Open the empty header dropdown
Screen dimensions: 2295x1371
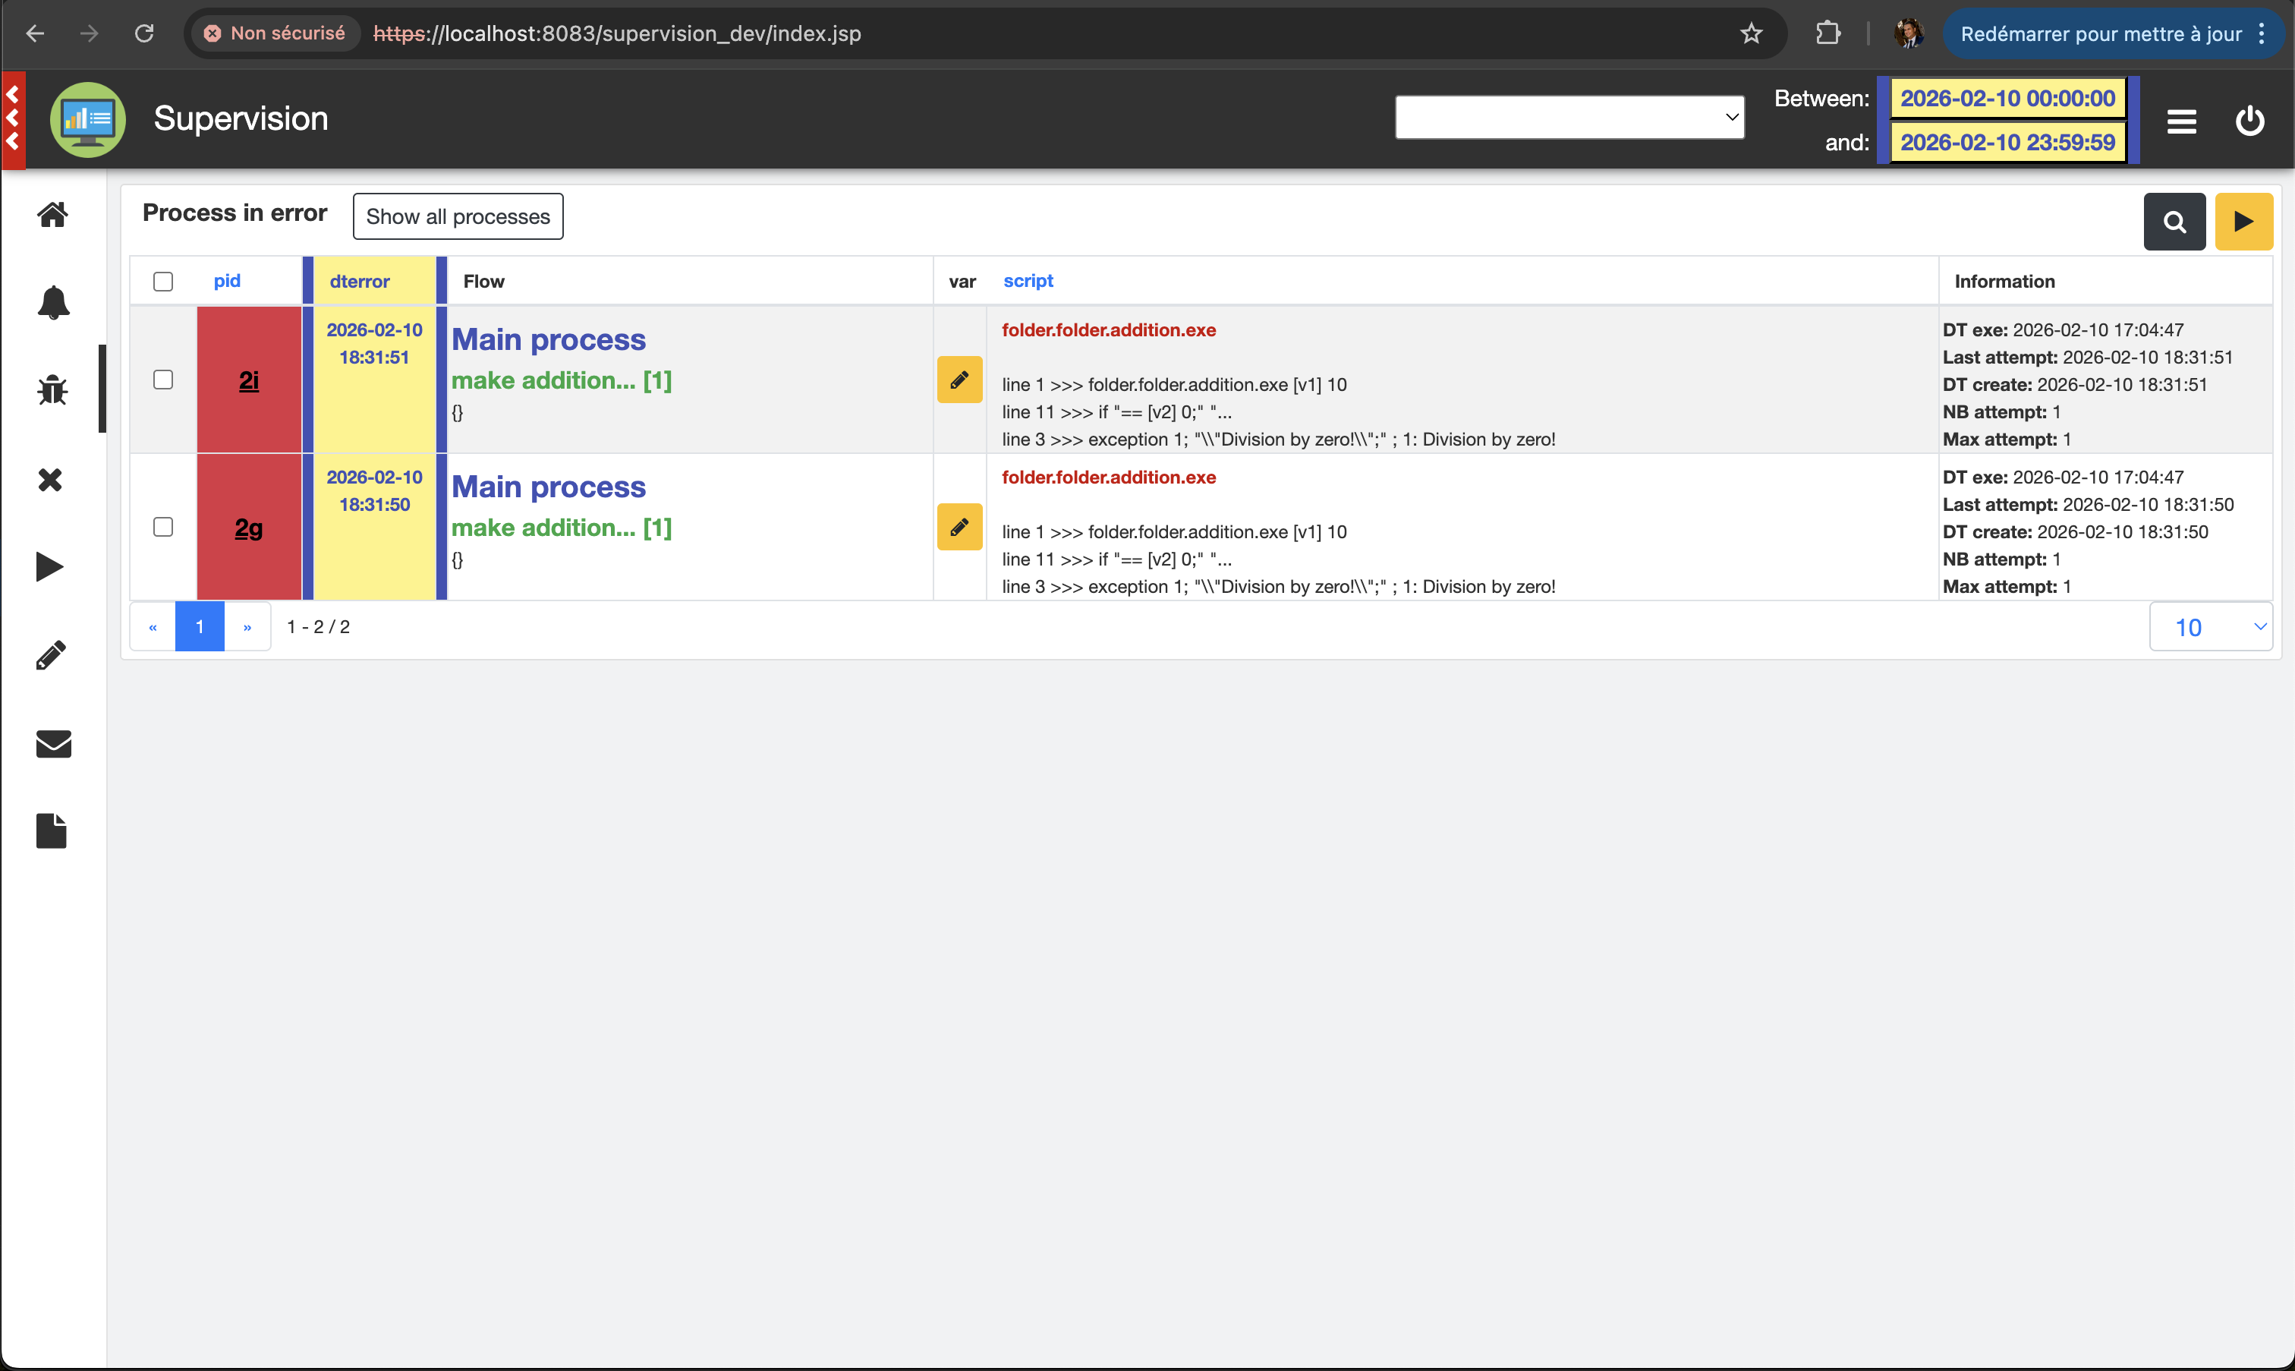[1569, 118]
